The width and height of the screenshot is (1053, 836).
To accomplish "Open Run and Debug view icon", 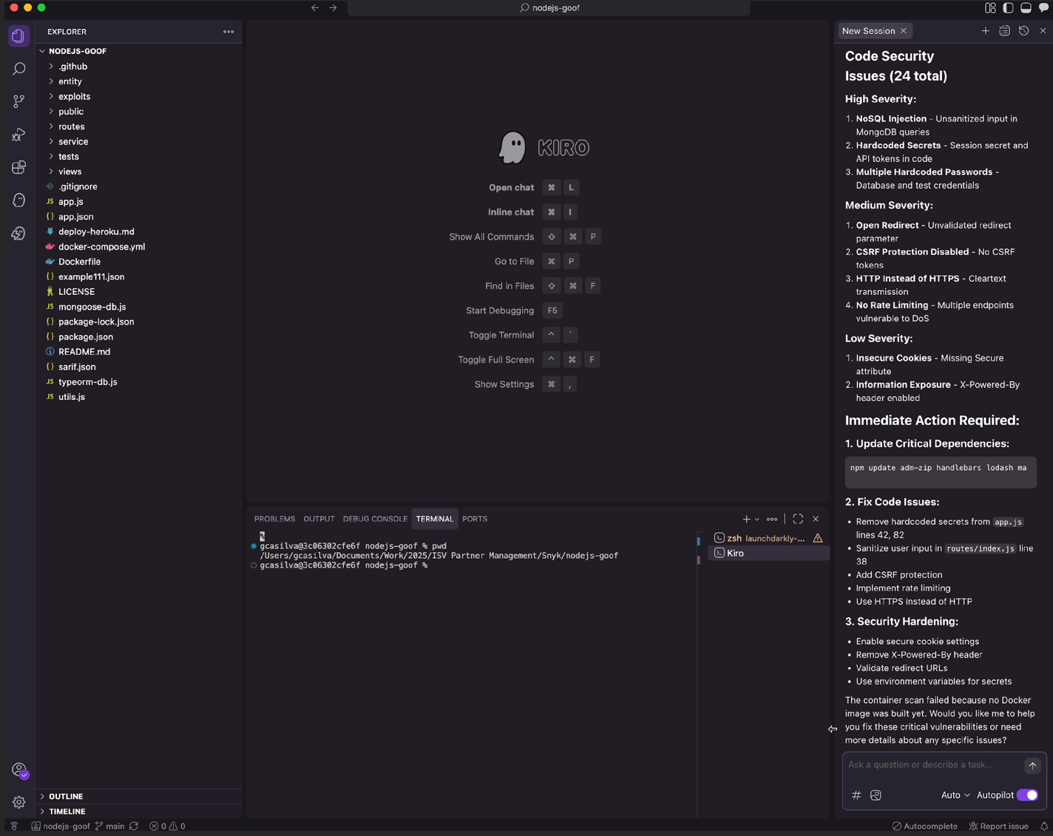I will [18, 135].
